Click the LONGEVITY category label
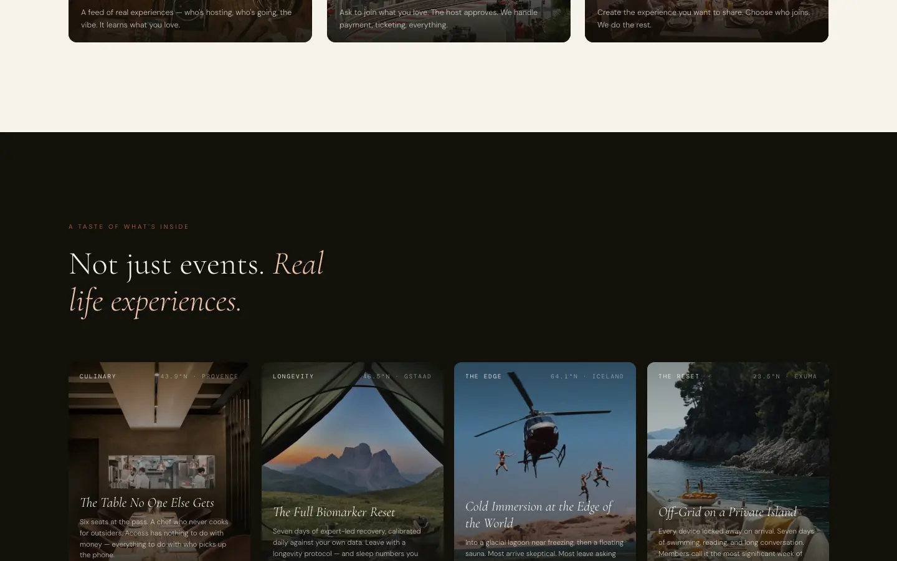Image resolution: width=897 pixels, height=561 pixels. coord(293,376)
